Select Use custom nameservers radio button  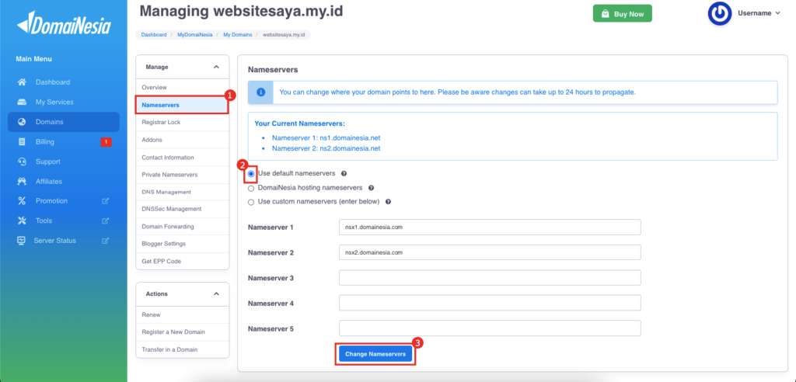[251, 202]
